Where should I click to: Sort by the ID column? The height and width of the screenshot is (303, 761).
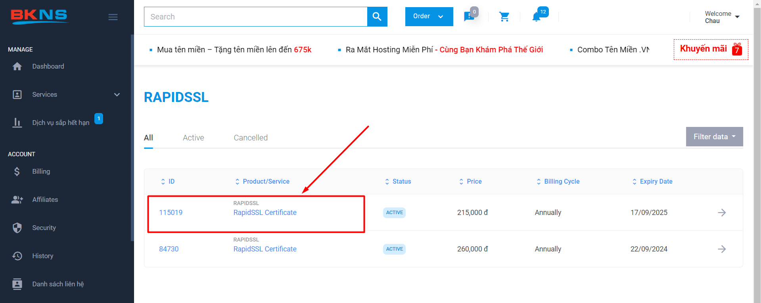[167, 181]
